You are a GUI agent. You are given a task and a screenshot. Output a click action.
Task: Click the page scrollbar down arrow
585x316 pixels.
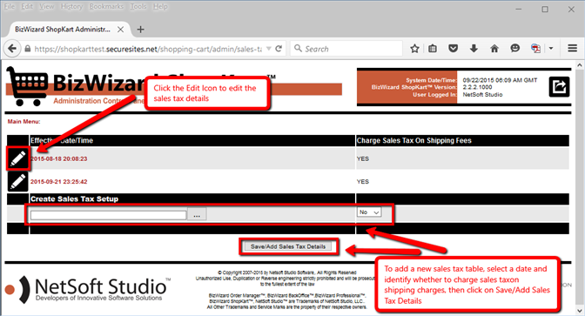click(x=580, y=310)
